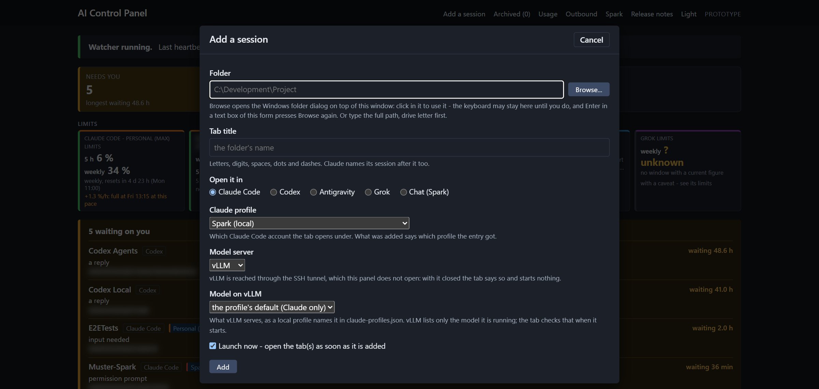Open the Claude profile dropdown

coord(309,223)
